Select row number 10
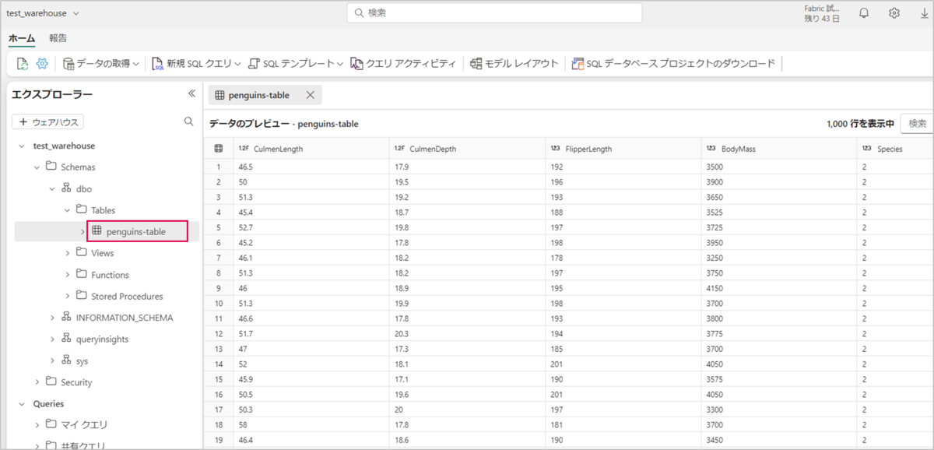Screen dimensions: 934x450 (x=219, y=303)
